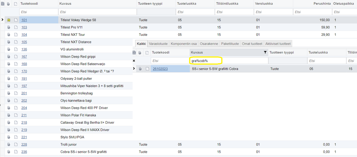Click the paperclip icon for Bennington trolleybag row

pyautogui.click(x=9, y=93)
